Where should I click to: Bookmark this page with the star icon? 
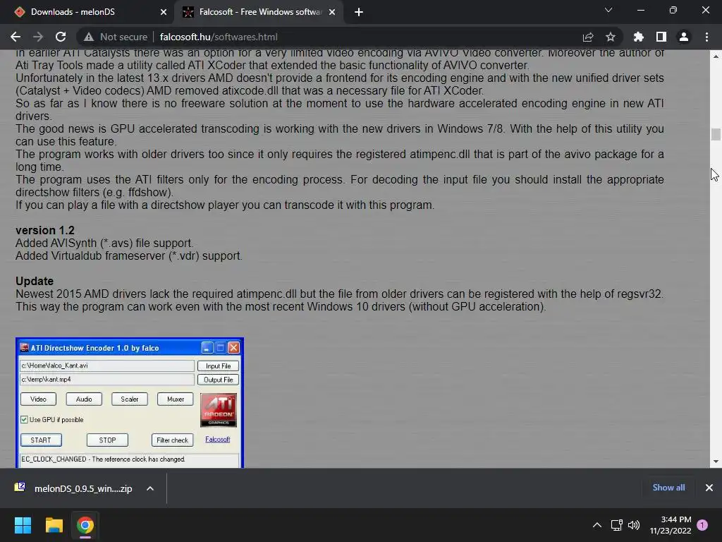610,37
